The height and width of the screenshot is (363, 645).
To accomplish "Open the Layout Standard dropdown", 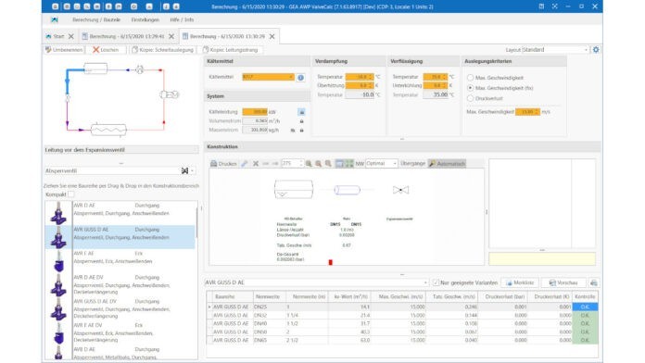I will click(555, 50).
